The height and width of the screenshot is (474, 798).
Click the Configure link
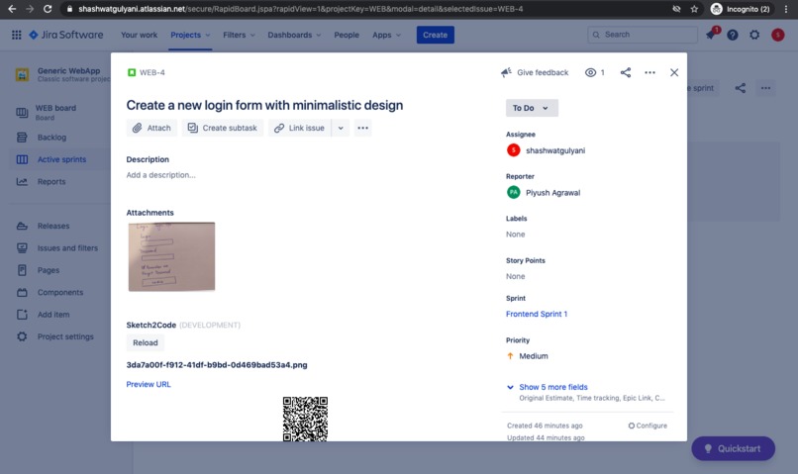648,426
